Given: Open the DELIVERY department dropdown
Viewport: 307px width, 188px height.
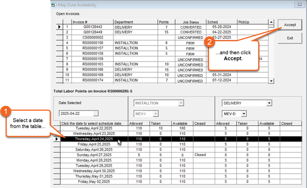Looking at the screenshot, I should [269, 103].
